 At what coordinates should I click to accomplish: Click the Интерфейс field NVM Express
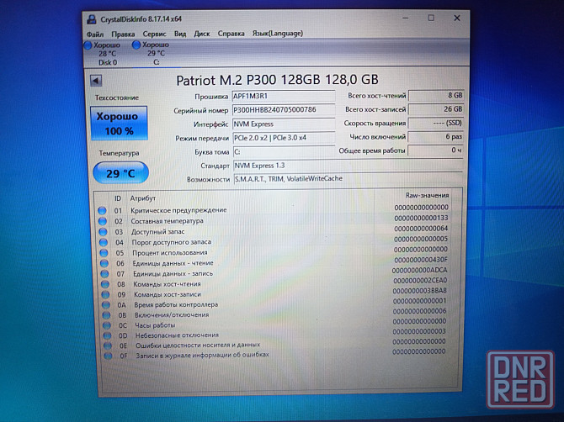point(284,124)
